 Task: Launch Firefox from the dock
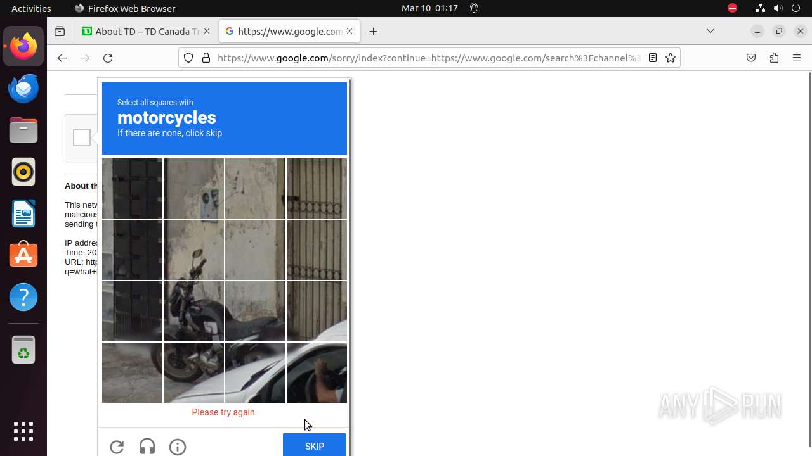click(23, 46)
